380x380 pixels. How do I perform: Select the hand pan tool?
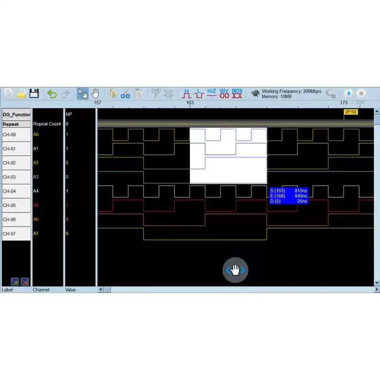click(95, 94)
